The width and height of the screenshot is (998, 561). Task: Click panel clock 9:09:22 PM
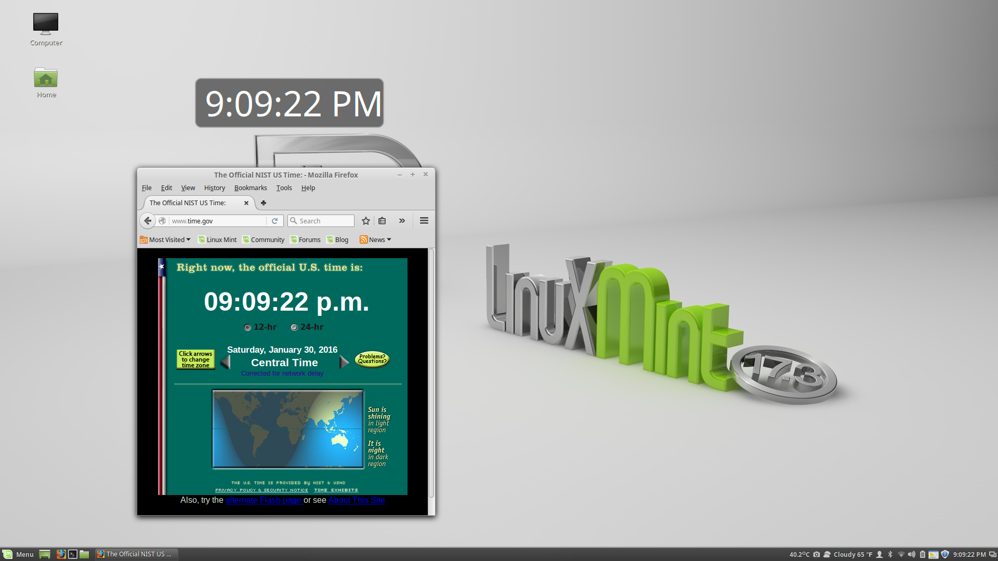[x=969, y=554]
